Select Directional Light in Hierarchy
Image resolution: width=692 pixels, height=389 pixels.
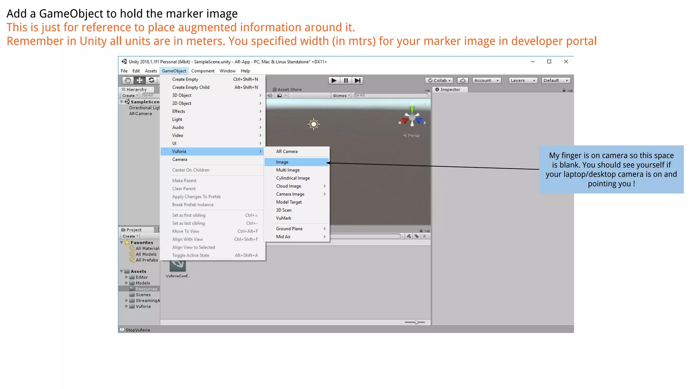[x=144, y=108]
